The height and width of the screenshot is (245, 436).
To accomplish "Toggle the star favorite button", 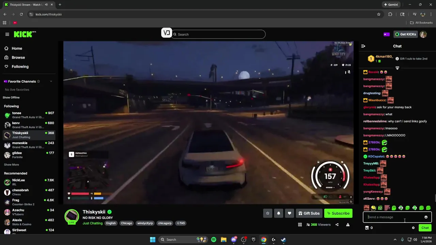I will click(x=268, y=213).
